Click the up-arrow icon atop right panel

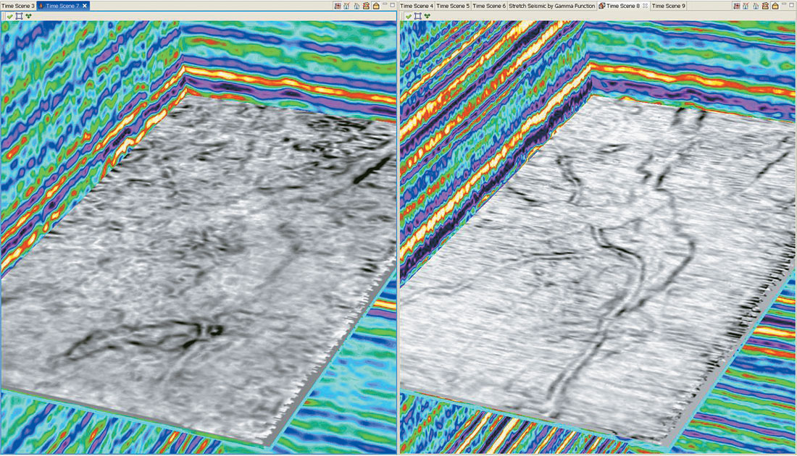pyautogui.click(x=756, y=6)
